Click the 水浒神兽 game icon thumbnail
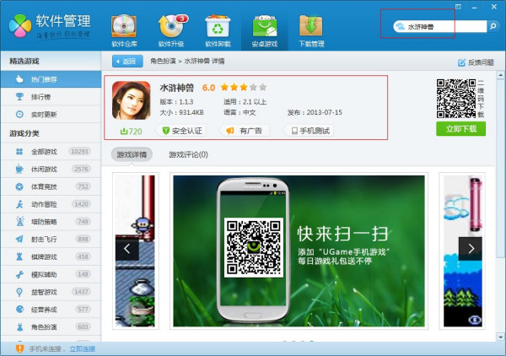 coord(131,100)
